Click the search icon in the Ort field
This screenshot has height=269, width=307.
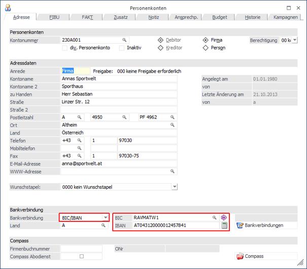(173, 125)
